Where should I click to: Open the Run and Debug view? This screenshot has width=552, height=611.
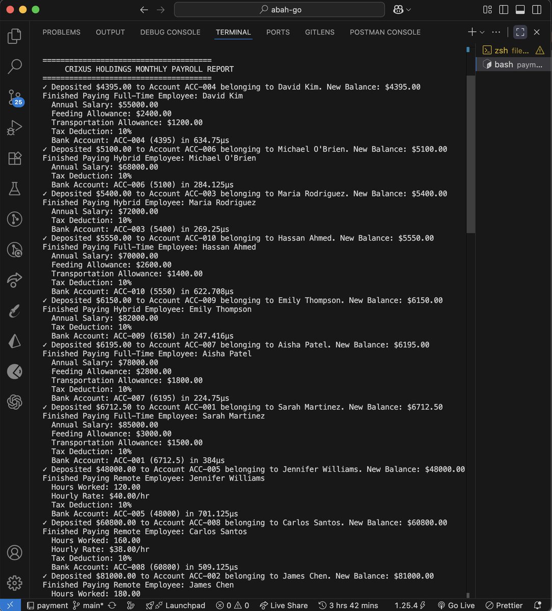14,127
